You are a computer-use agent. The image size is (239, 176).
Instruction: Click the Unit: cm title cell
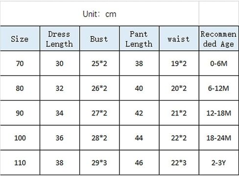99,14
